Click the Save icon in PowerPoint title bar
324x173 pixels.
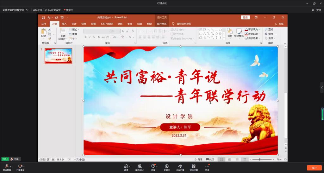(43, 18)
